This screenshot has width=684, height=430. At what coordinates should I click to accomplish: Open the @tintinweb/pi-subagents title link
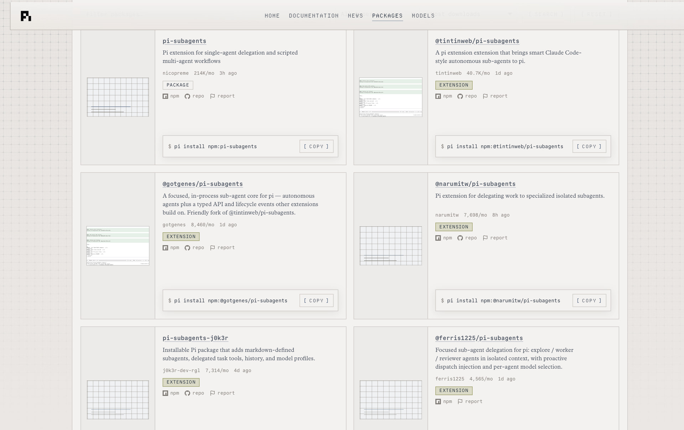click(477, 41)
